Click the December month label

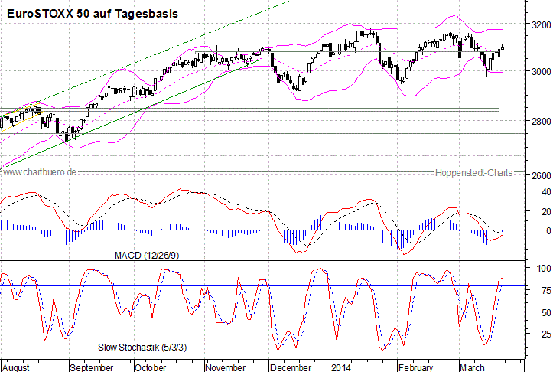click(x=291, y=367)
